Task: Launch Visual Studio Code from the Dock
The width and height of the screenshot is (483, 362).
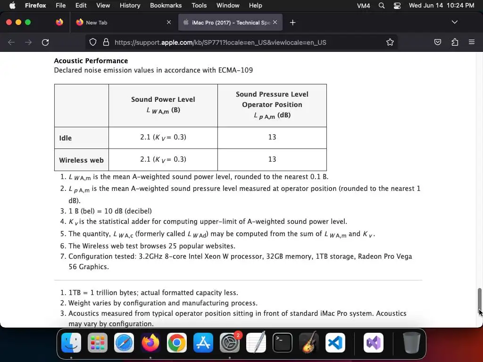Action: [335, 343]
